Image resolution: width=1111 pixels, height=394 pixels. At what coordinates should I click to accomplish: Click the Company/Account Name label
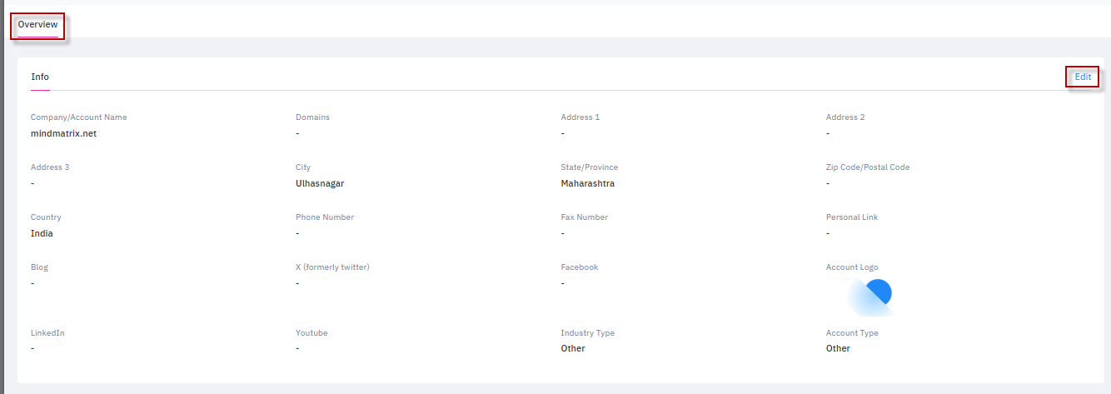(78, 117)
